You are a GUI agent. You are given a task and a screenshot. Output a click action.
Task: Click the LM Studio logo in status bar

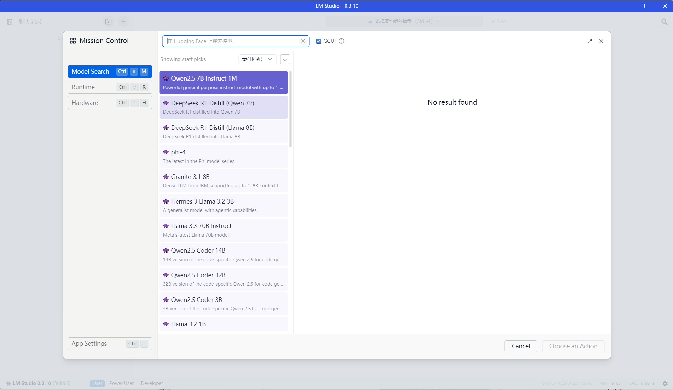tap(9, 383)
